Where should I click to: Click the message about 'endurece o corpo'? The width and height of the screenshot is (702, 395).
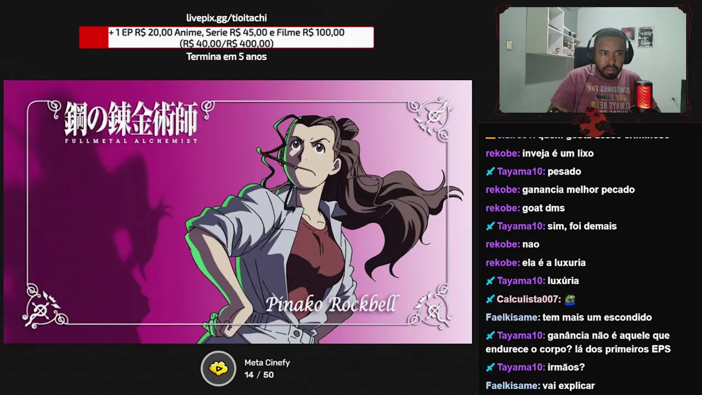tap(578, 342)
